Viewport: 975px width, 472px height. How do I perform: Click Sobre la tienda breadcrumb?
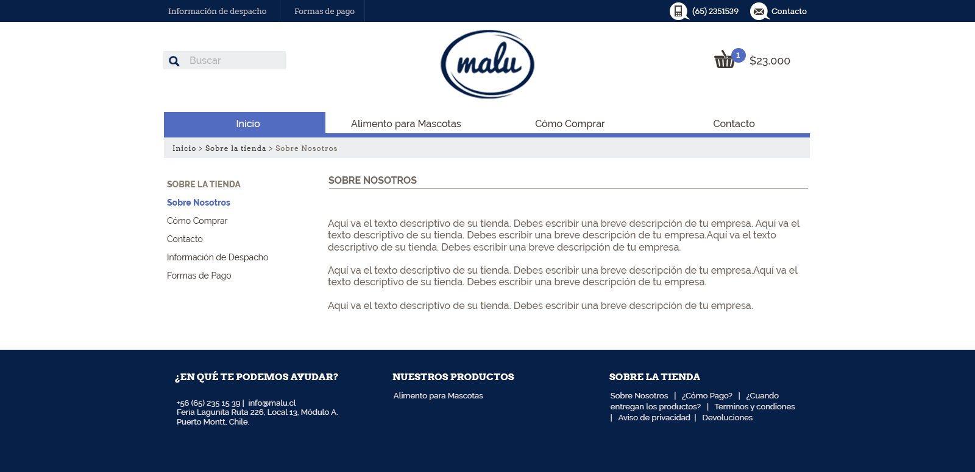point(235,148)
